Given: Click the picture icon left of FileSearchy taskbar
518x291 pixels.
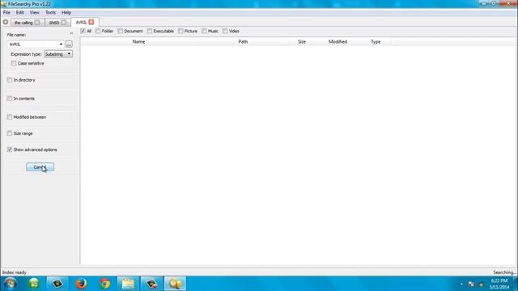Looking at the screenshot, I should tap(151, 284).
